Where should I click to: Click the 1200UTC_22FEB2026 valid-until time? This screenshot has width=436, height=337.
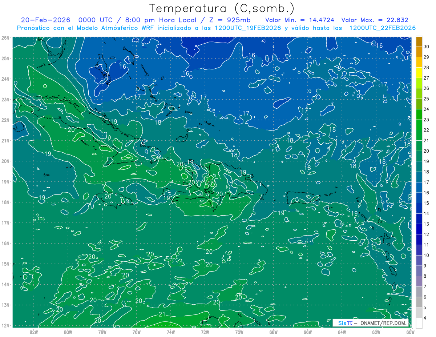[x=382, y=28]
